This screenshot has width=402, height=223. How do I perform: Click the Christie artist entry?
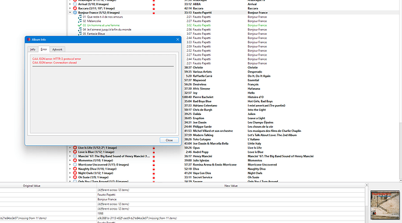tap(198, 67)
